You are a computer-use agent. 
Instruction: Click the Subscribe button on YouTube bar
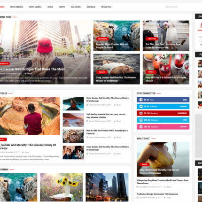(x=182, y=113)
